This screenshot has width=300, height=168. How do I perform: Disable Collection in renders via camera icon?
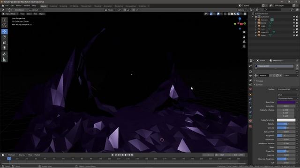(297, 17)
